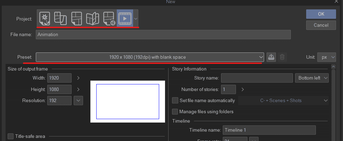This screenshot has width=343, height=141.
Task: Select the comic settings project icon with gear
Action: coord(109,18)
